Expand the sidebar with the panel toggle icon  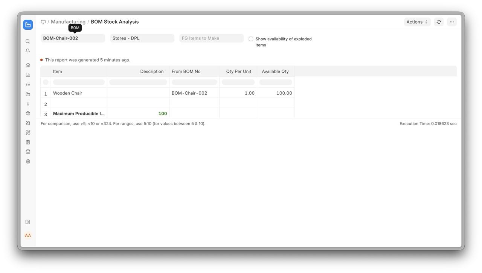pyautogui.click(x=28, y=222)
